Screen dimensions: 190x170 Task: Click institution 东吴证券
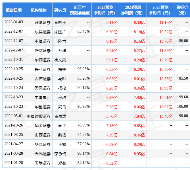pos(43,32)
